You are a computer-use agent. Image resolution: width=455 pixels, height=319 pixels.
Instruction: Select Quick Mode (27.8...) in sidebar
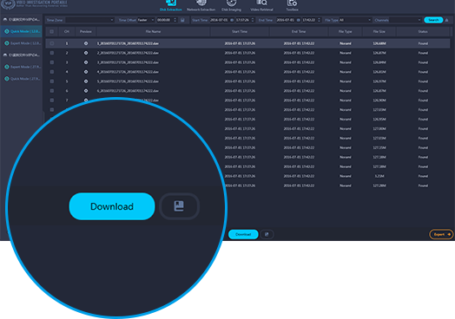pyautogui.click(x=22, y=79)
